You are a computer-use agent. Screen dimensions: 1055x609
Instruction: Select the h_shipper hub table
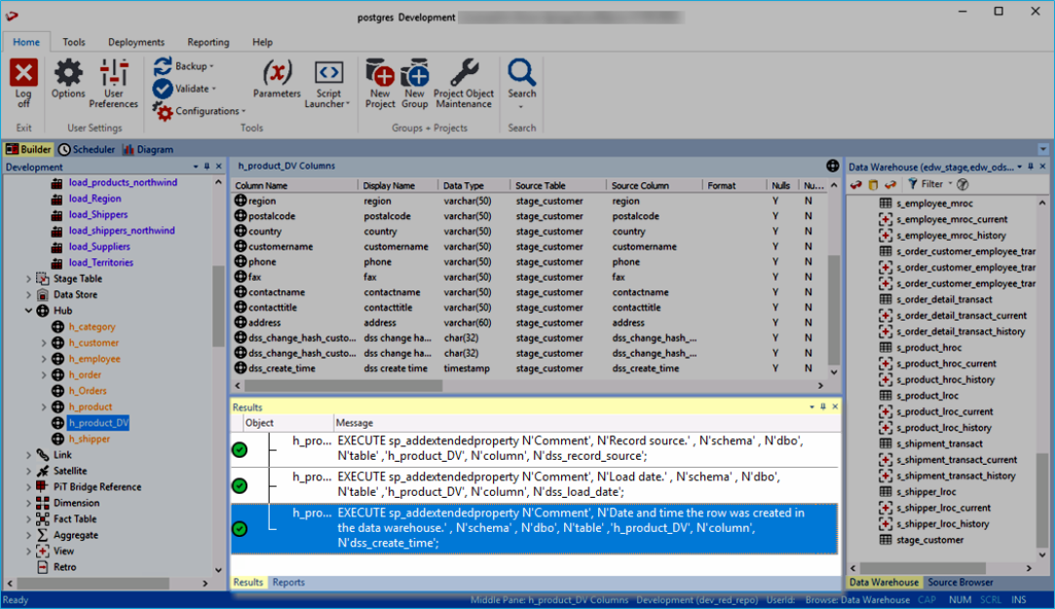89,439
